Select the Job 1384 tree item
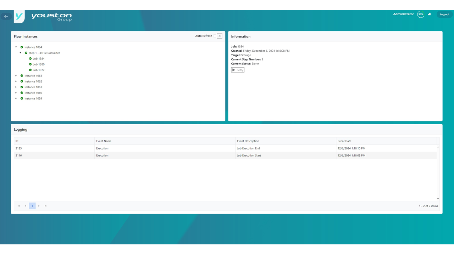 click(39, 59)
